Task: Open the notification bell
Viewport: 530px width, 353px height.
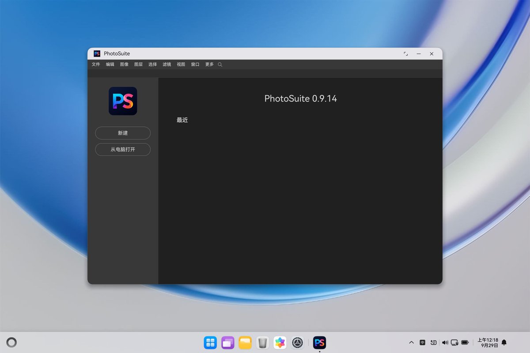Action: click(x=504, y=342)
